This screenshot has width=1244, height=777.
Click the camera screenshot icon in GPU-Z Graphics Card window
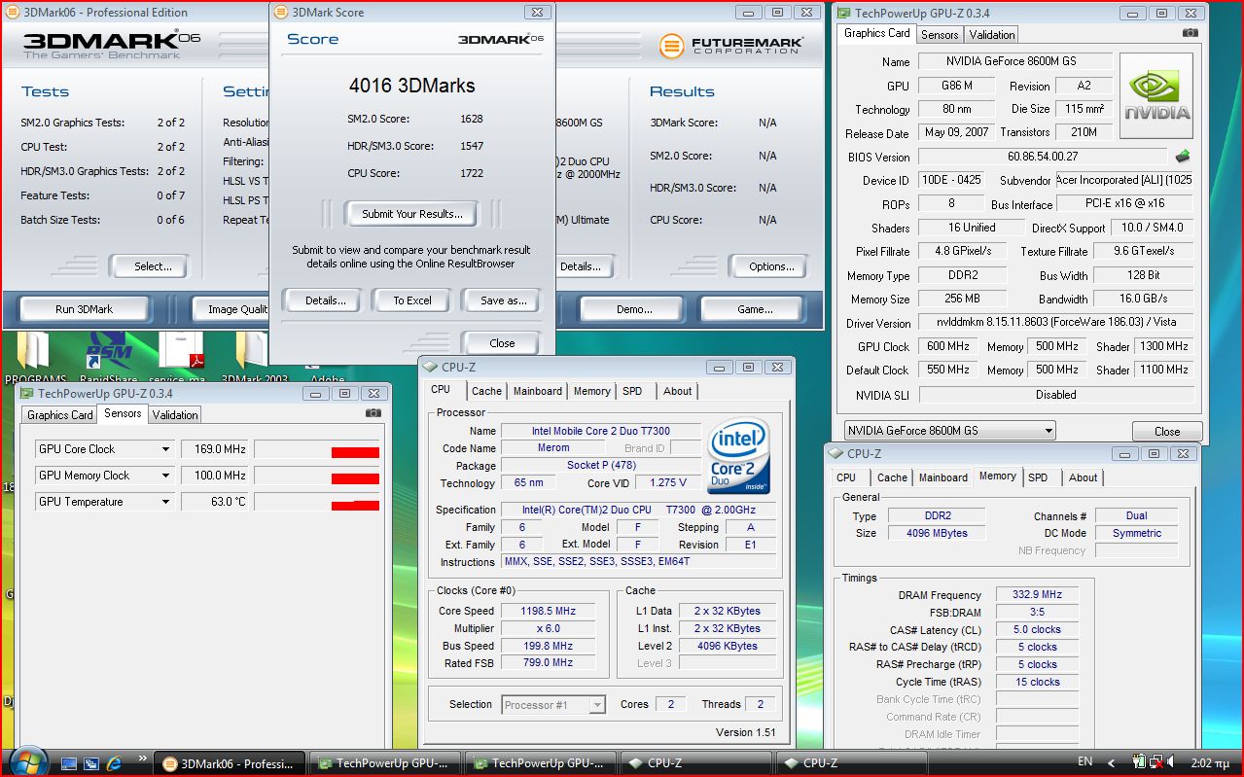coord(1191,33)
